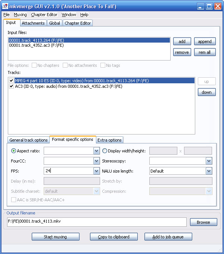Expand the Aspect ratio dropdown
224x254 pixels.
tap(96, 151)
